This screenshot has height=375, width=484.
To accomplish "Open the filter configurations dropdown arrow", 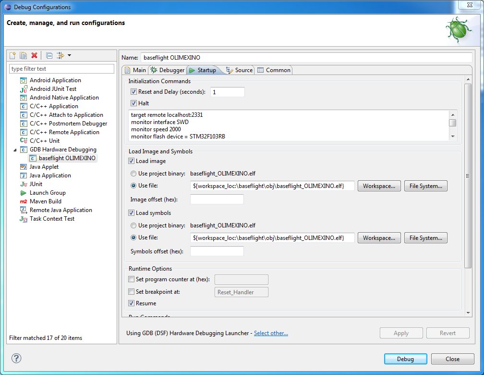I will [x=69, y=55].
